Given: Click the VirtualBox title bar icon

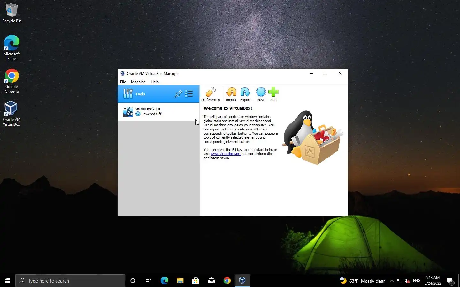Looking at the screenshot, I should pos(122,73).
